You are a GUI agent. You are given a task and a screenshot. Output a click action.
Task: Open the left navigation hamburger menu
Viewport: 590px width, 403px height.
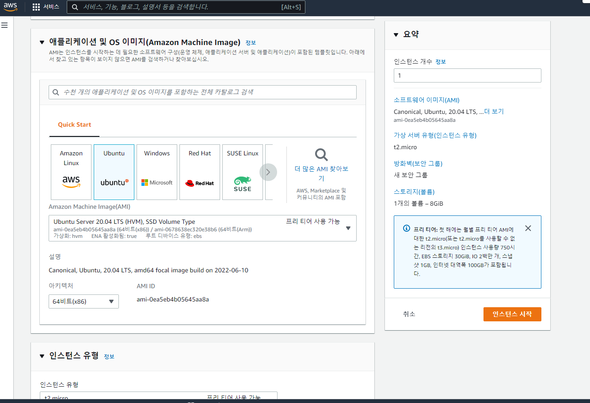point(5,25)
